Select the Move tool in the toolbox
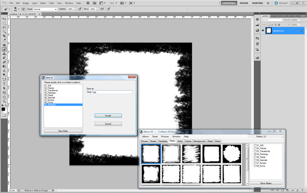 point(4,19)
